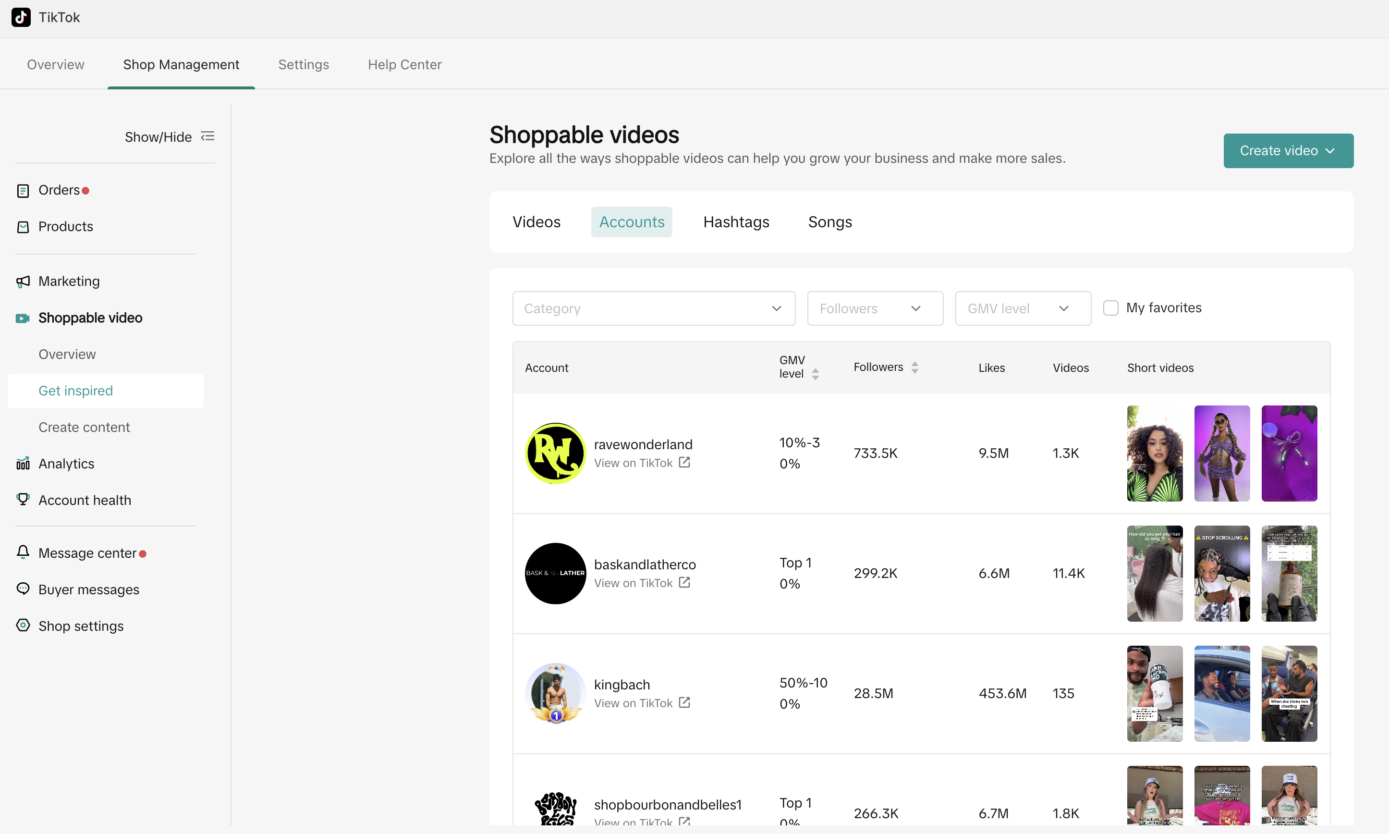Sort table by Followers column
This screenshot has width=1389, height=834.
(x=915, y=368)
